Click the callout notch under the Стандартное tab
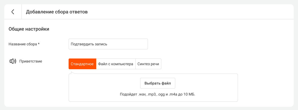 [x=72, y=73]
